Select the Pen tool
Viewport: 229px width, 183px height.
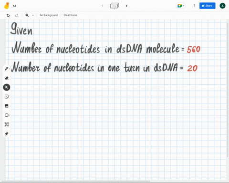coord(7,69)
